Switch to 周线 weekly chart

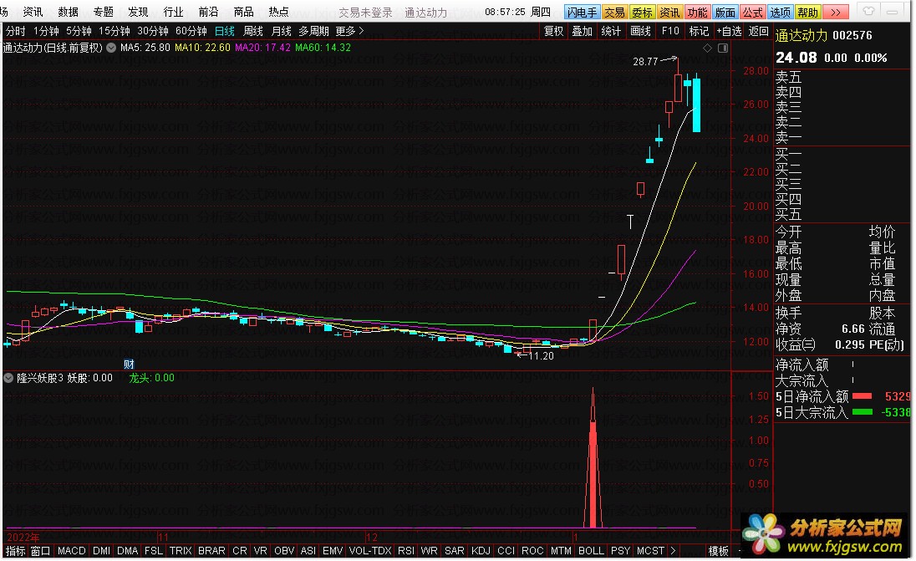coord(253,31)
